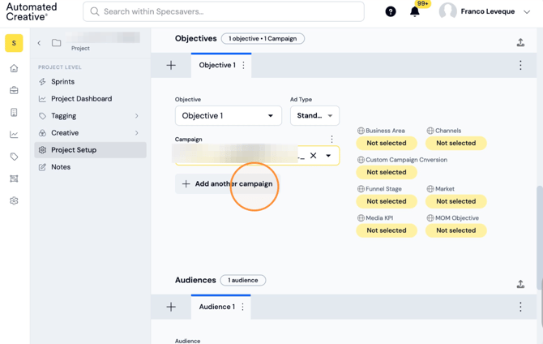Click the Objectives heading
The height and width of the screenshot is (344, 543).
point(195,38)
